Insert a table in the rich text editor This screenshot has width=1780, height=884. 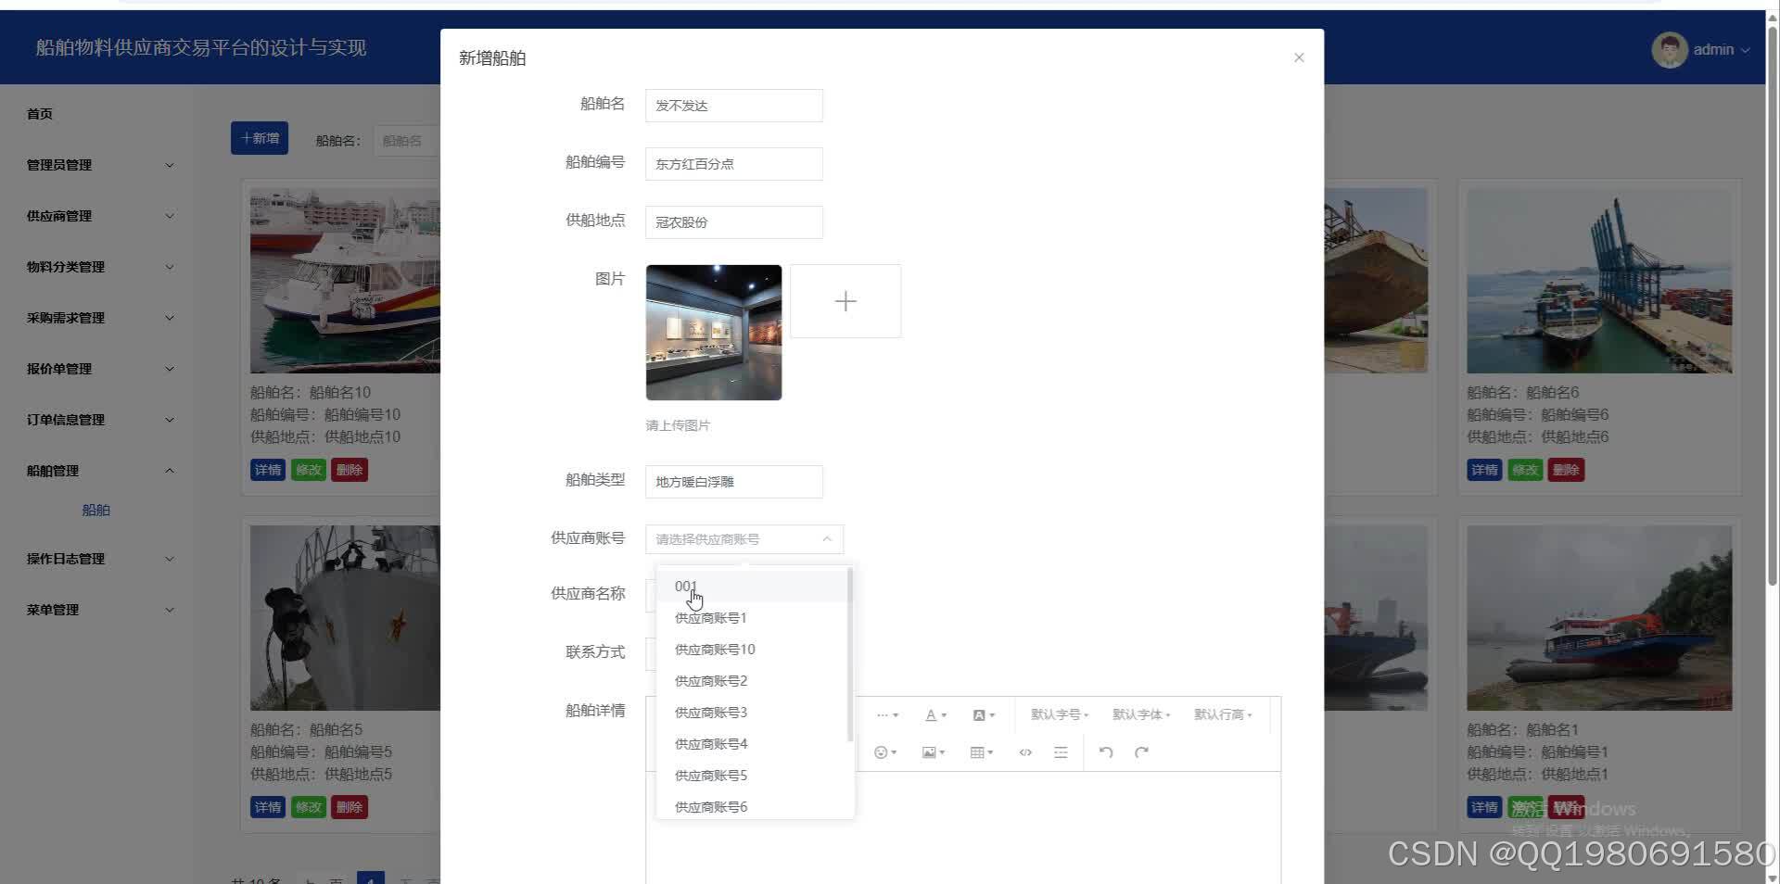pyautogui.click(x=978, y=751)
